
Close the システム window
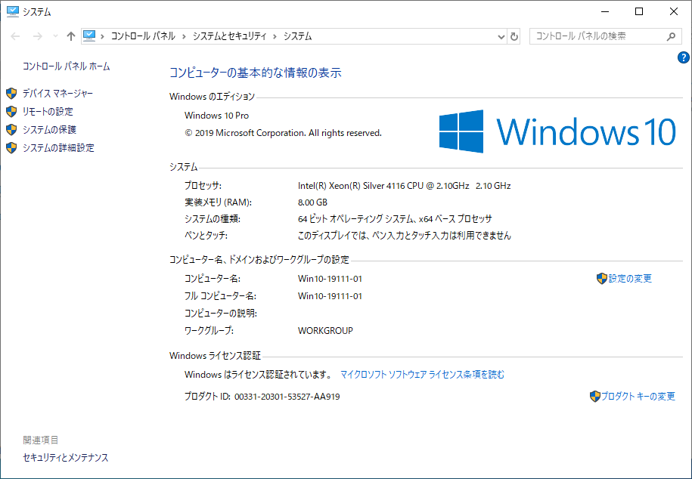coord(674,12)
